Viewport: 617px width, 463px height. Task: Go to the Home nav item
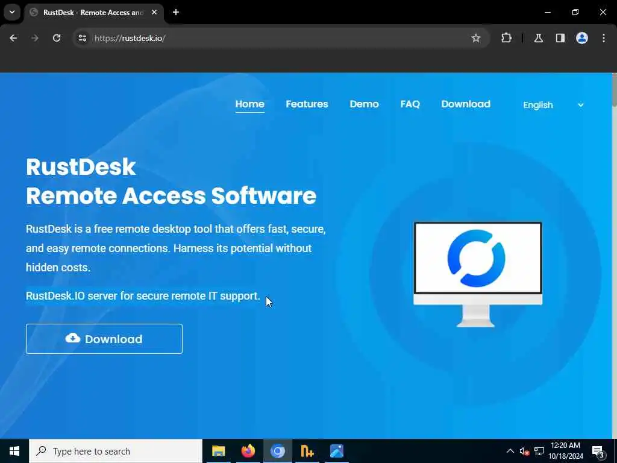coord(250,104)
